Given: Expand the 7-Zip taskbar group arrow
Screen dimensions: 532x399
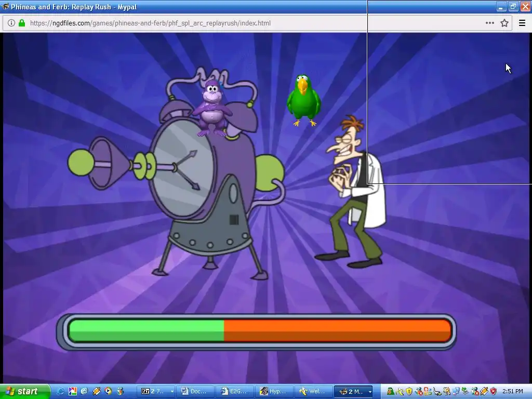Looking at the screenshot, I should (x=172, y=392).
